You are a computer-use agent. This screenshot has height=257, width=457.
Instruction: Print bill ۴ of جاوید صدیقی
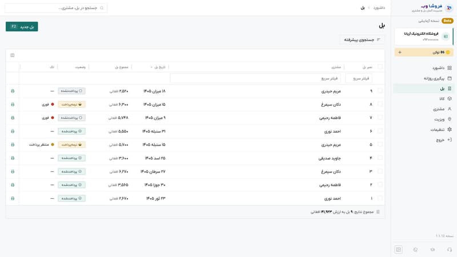click(13, 158)
